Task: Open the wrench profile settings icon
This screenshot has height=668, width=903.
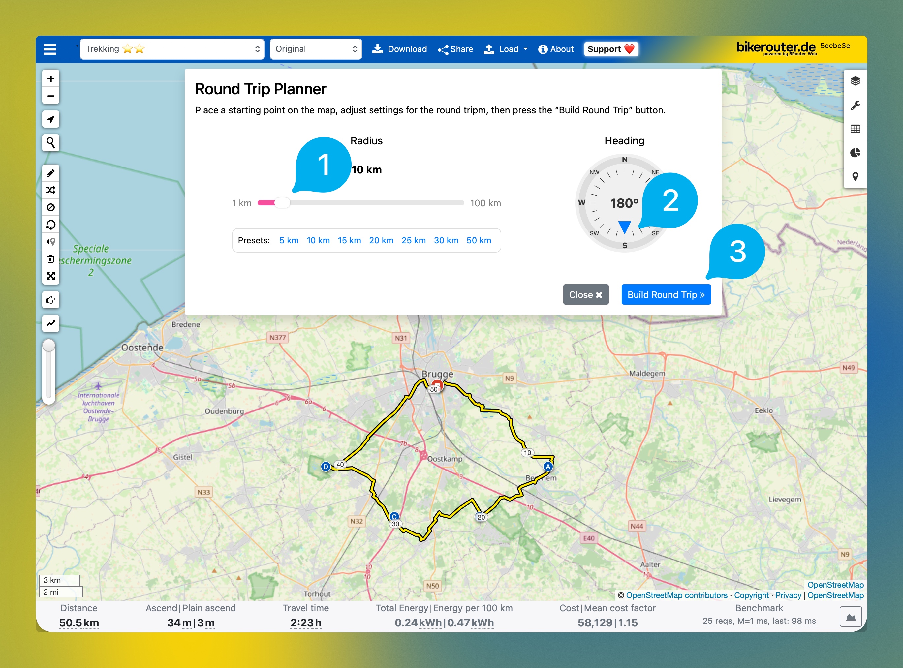Action: coord(855,106)
